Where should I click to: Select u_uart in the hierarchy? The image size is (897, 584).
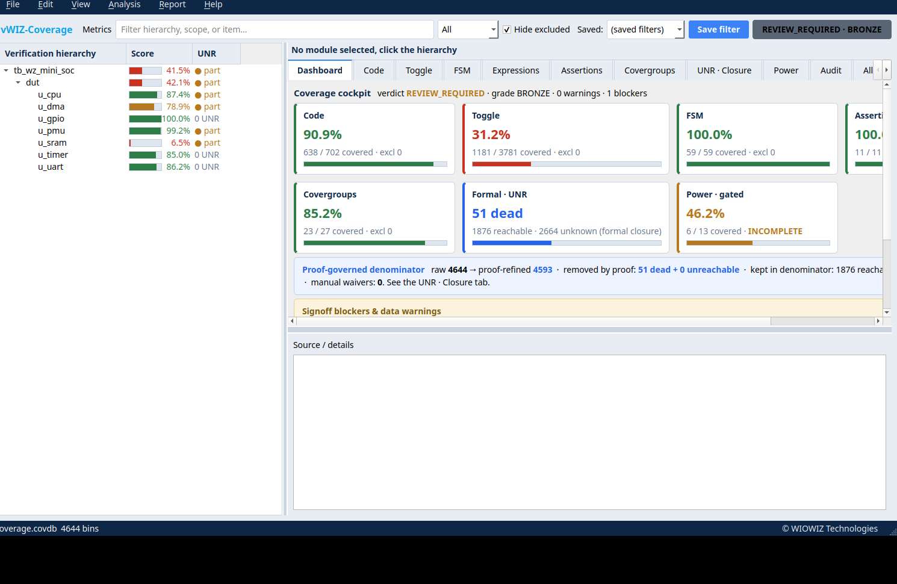pyautogui.click(x=51, y=167)
